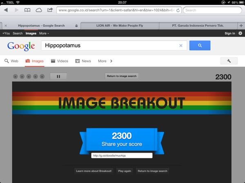245x183 pixels.
Task: Tap the lock icon on the tab
Action: 76,26
